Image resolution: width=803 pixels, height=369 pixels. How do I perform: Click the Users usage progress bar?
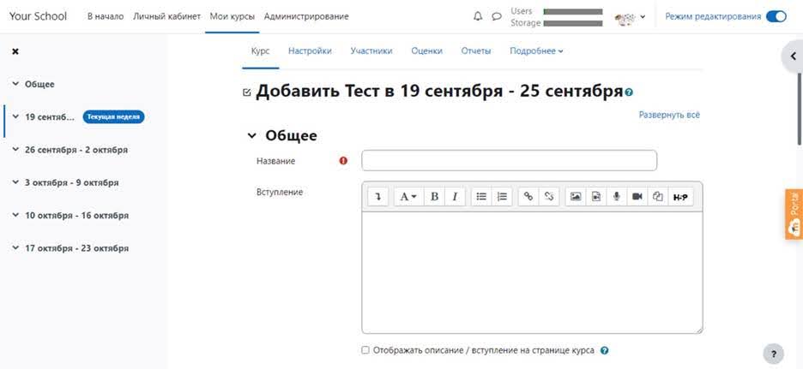coord(572,11)
